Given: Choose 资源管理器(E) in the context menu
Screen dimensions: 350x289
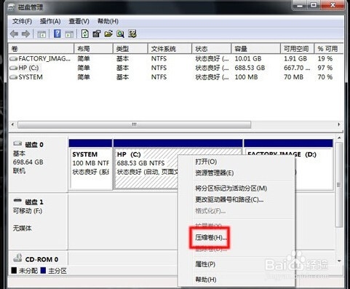Looking at the screenshot, I should click(x=215, y=173).
